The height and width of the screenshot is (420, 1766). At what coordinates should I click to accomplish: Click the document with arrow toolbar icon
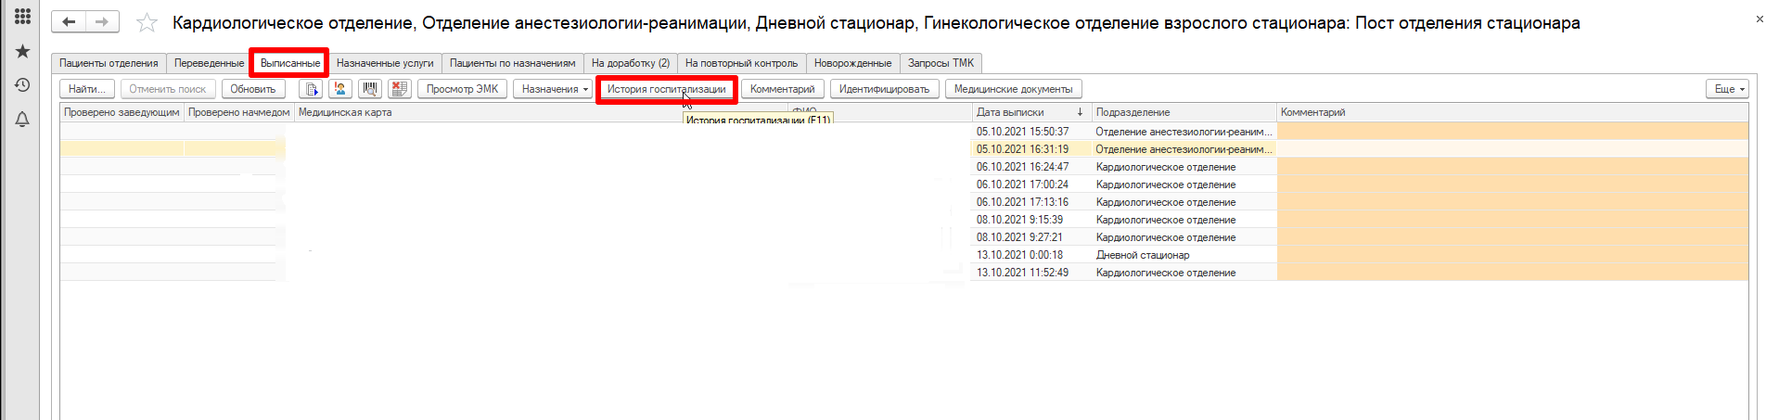(311, 89)
